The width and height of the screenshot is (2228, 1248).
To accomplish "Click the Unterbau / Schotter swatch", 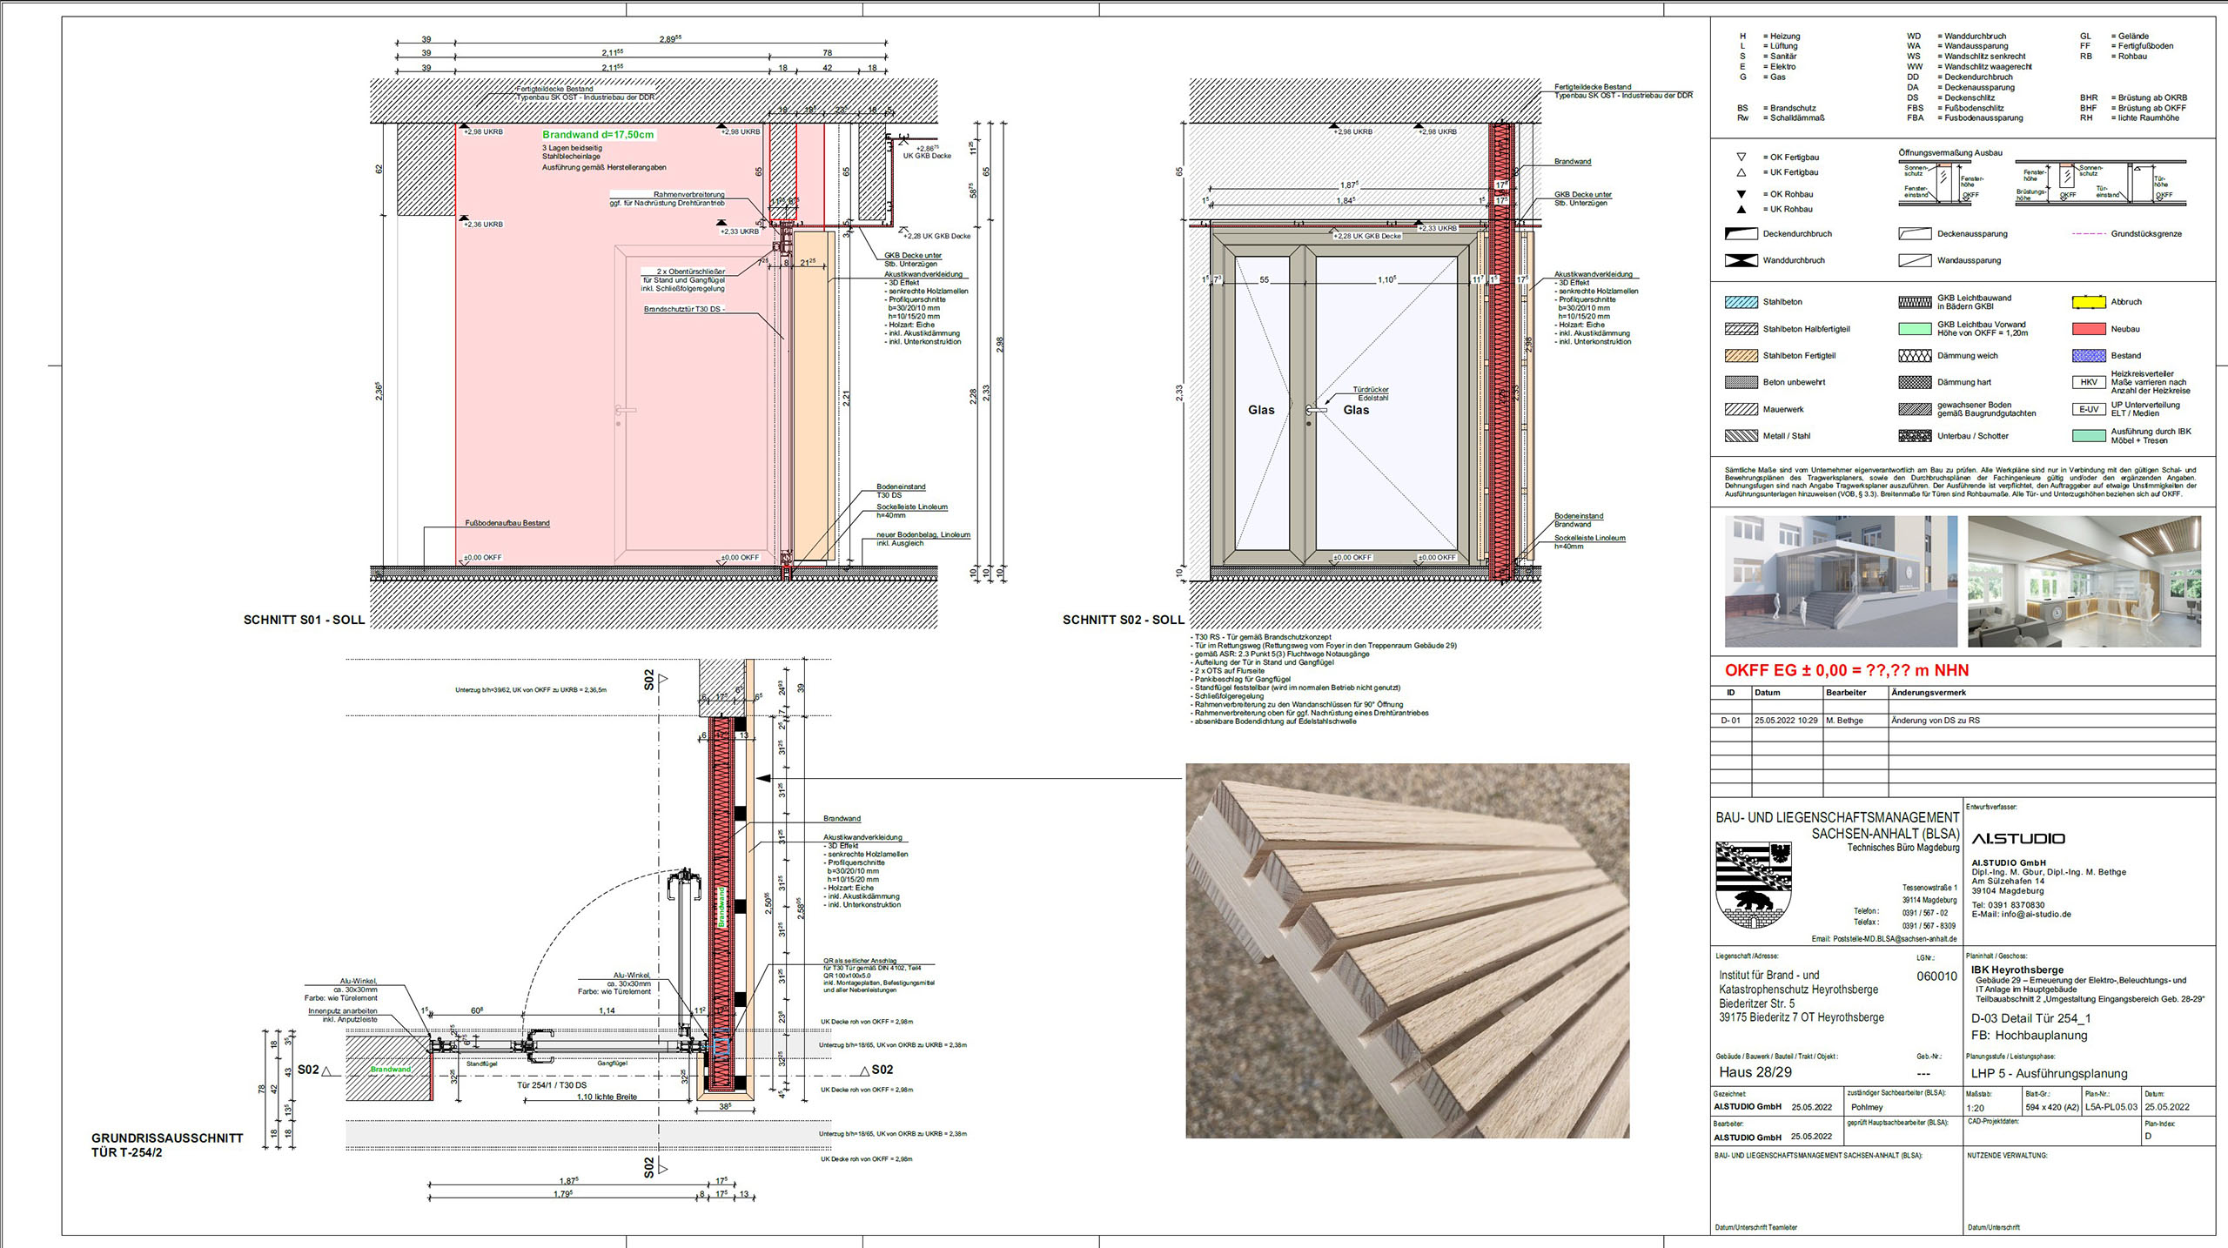I will pyautogui.click(x=1915, y=436).
